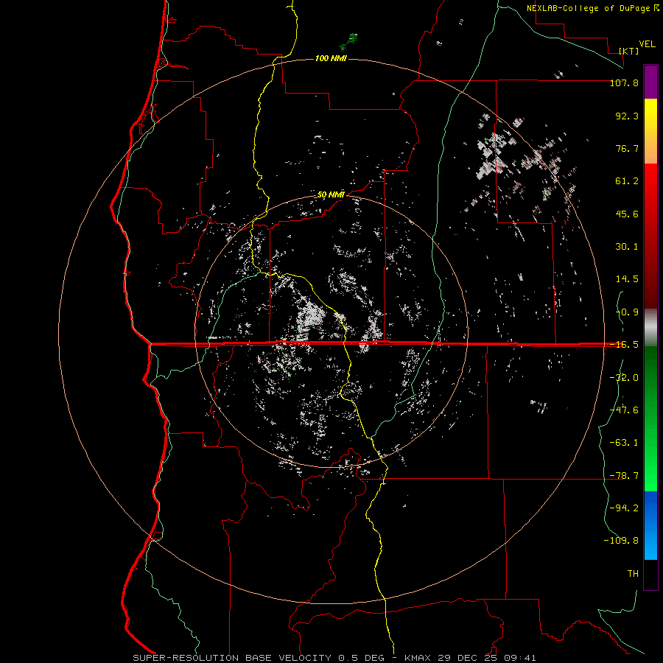Click the 61.2 legend value
Image resolution: width=663 pixels, height=663 pixels.
pyautogui.click(x=627, y=181)
